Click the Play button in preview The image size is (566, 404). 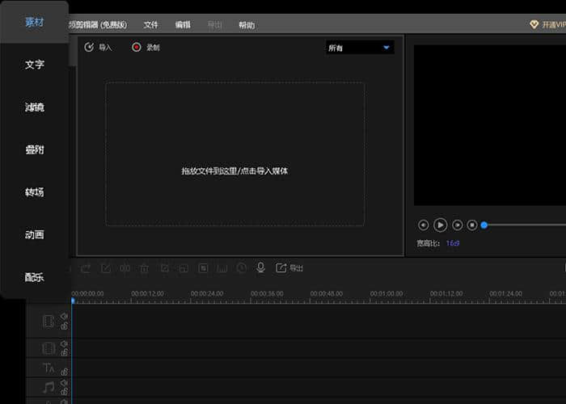[x=440, y=225]
